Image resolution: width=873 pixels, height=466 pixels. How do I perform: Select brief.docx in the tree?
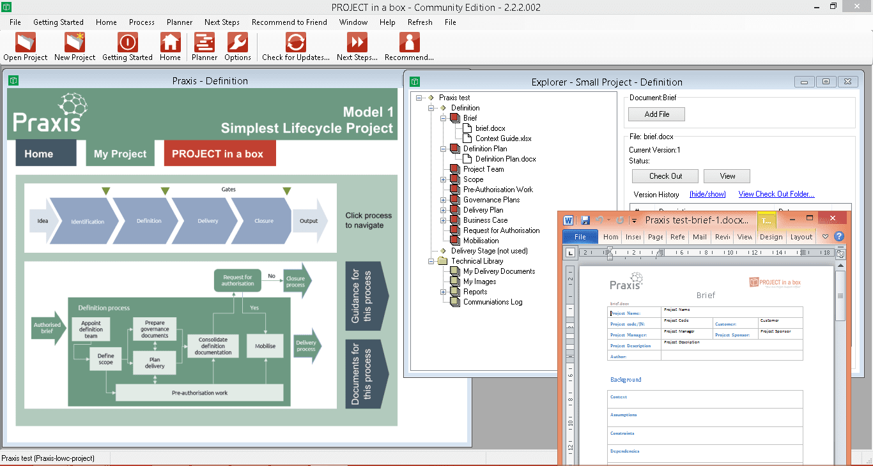[490, 128]
